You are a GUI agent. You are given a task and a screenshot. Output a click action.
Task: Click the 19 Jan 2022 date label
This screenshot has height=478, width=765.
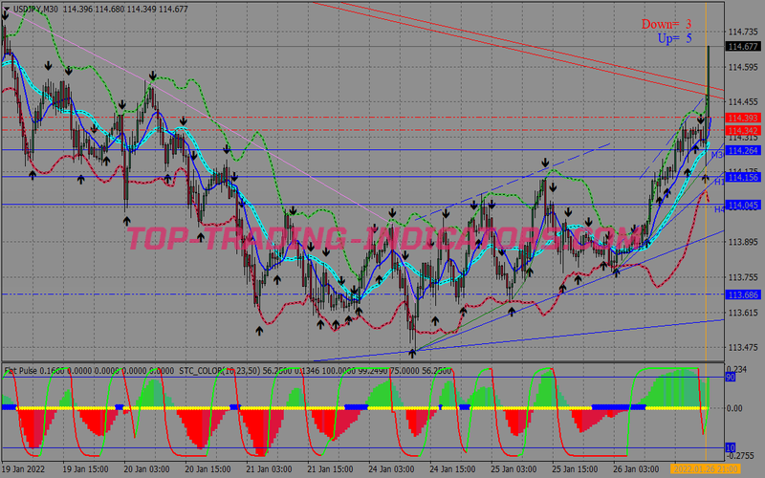(24, 469)
